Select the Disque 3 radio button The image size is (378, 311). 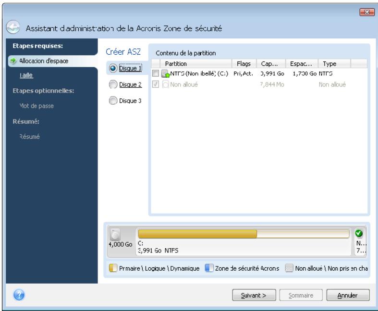113,101
